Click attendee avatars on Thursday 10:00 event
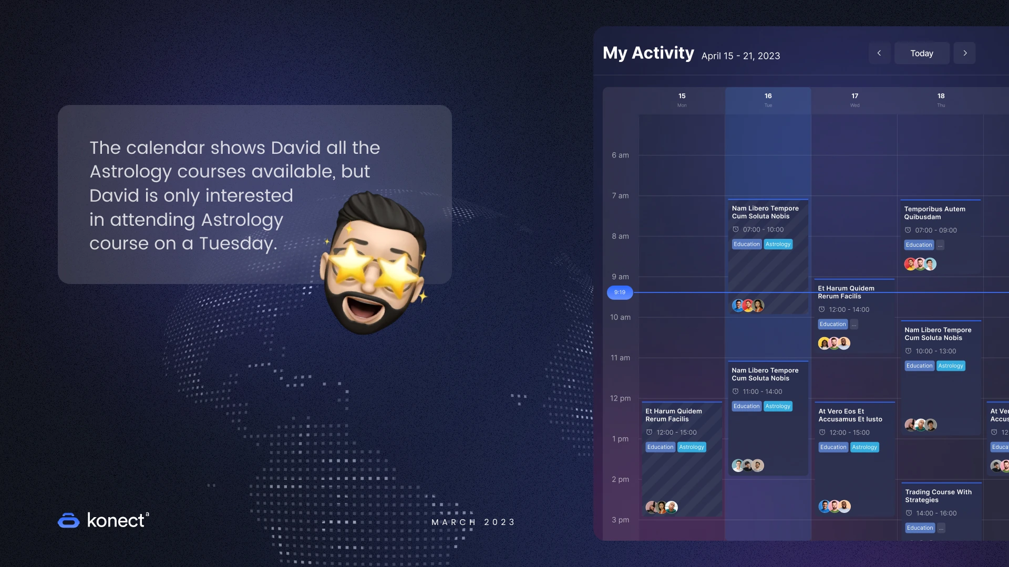1009x567 pixels. 921,425
